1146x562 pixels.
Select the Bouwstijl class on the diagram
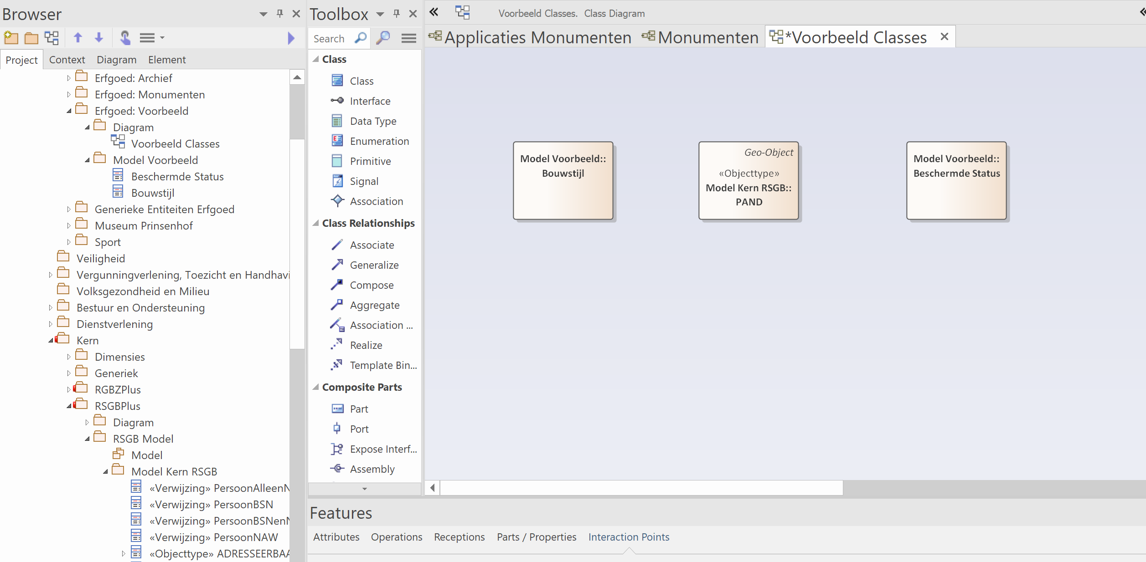click(x=563, y=180)
